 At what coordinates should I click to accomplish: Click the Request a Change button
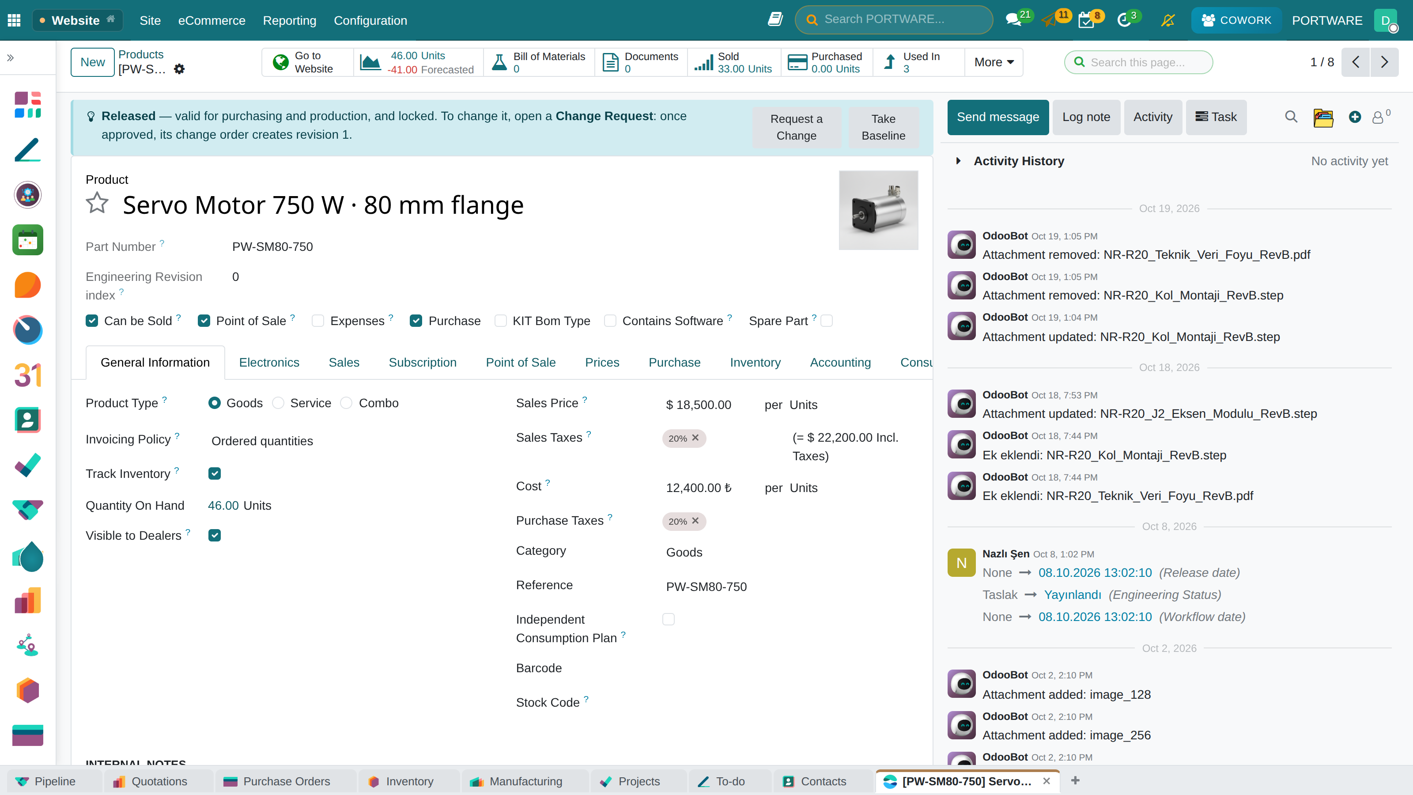797,127
